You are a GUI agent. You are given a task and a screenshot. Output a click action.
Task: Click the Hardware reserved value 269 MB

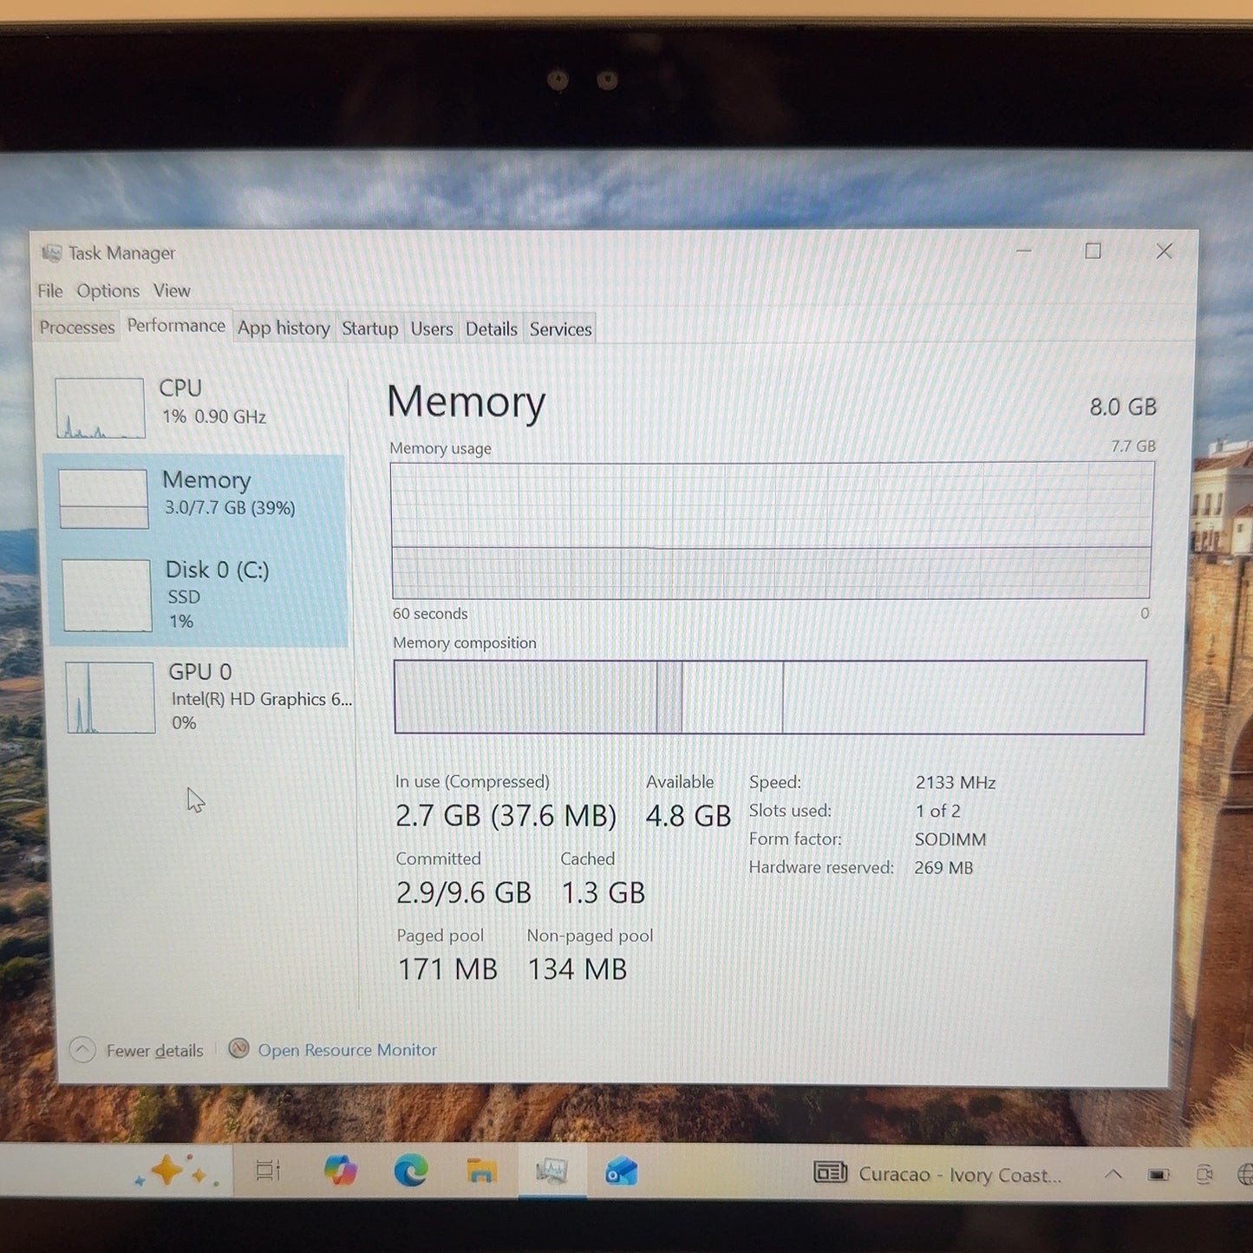pos(943,868)
